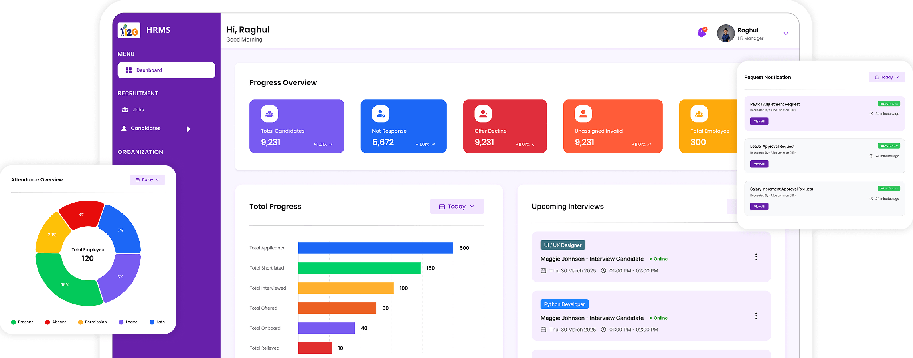913x358 pixels.
Task: Expand the profile dropdown chevron
Action: [x=786, y=34]
